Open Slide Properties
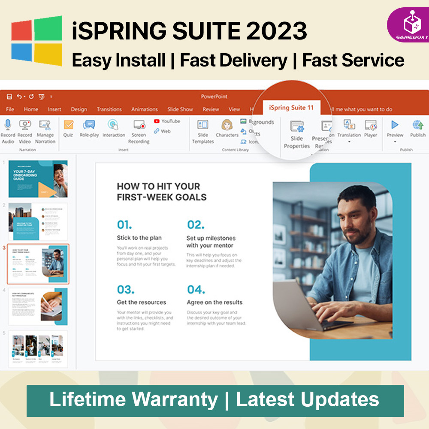This screenshot has height=429, width=429. 297,135
